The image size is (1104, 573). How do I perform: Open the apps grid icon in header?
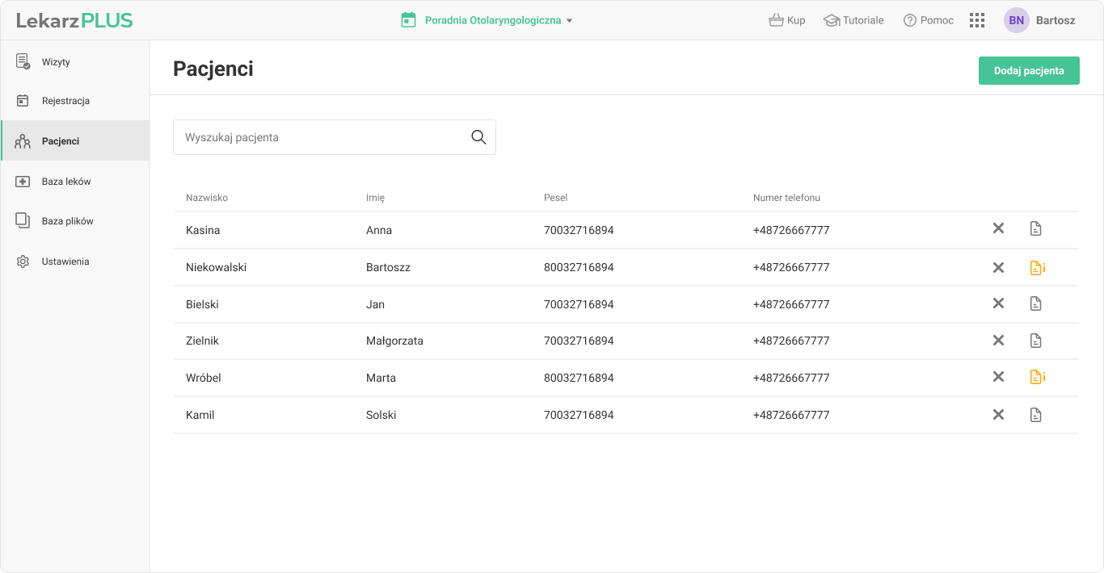coord(977,20)
